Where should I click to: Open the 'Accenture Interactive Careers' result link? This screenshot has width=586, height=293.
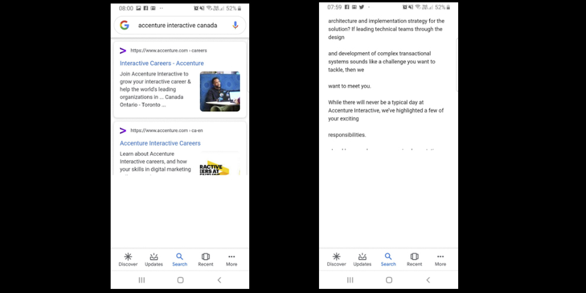coord(160,143)
